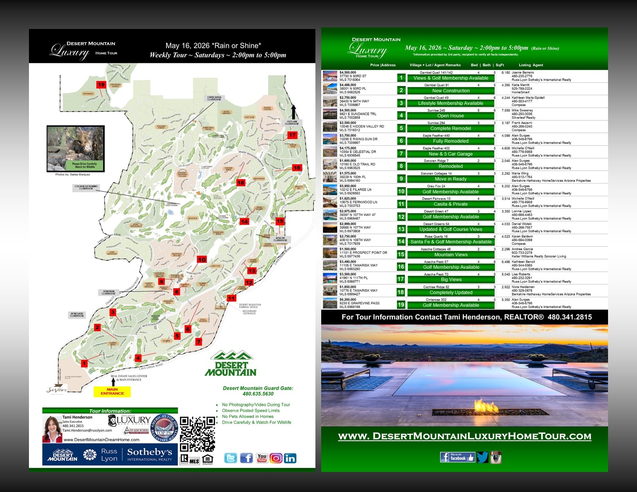Click the Twitter bird icon on the map flyer
Viewport: 637px width, 492px height.
tap(230, 458)
